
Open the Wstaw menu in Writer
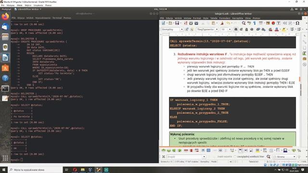click(187, 18)
